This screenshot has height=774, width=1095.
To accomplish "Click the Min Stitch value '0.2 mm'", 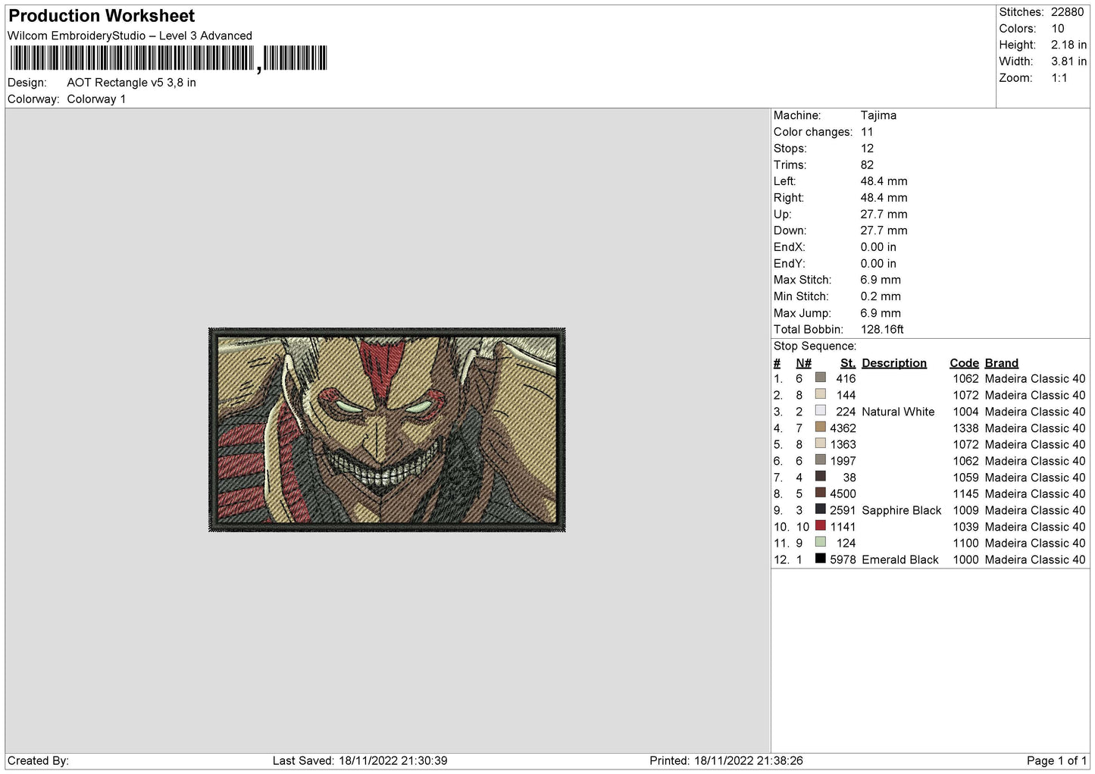I will pos(881,296).
